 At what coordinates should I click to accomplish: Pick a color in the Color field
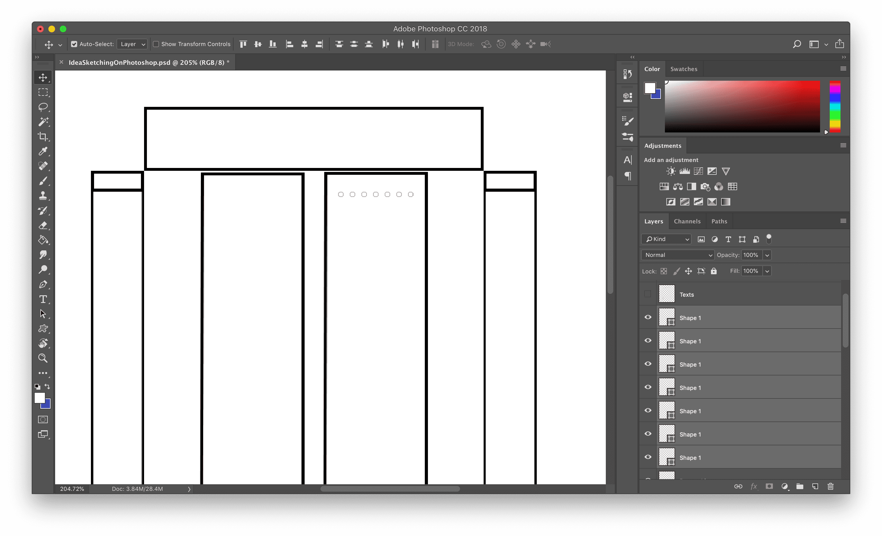click(x=742, y=106)
